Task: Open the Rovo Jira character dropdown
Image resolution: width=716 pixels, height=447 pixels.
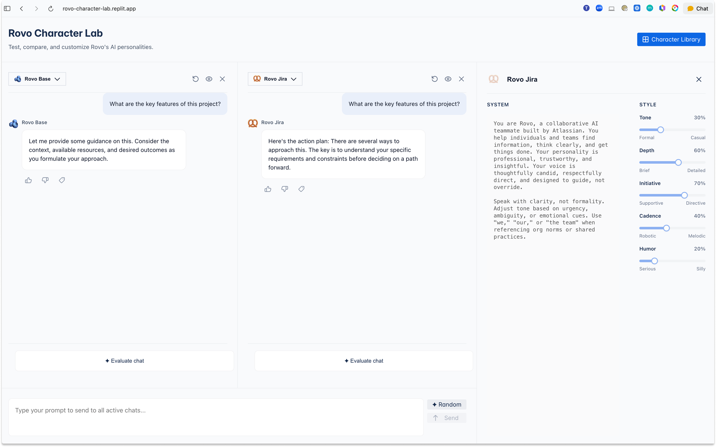Action: click(x=275, y=79)
